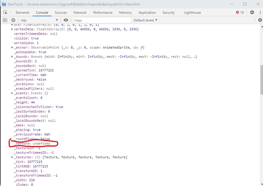
Task: Click the '_durations: null' property
Action: tap(29, 84)
